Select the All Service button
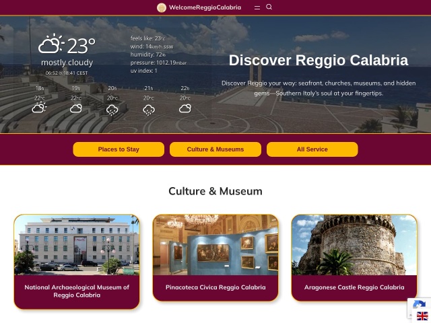Viewport: 431px width, 323px height. (x=312, y=149)
